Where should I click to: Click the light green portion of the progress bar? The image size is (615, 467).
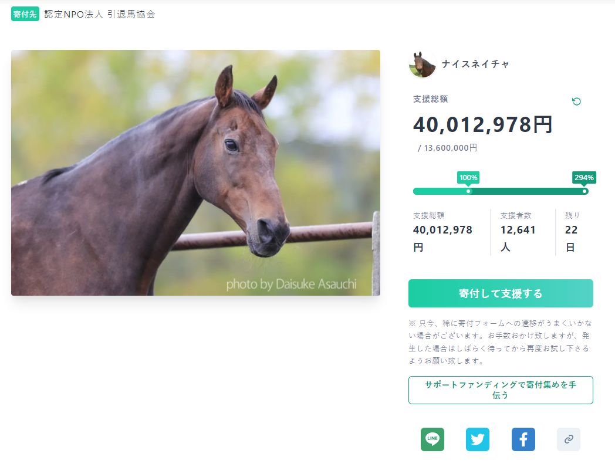click(x=441, y=191)
